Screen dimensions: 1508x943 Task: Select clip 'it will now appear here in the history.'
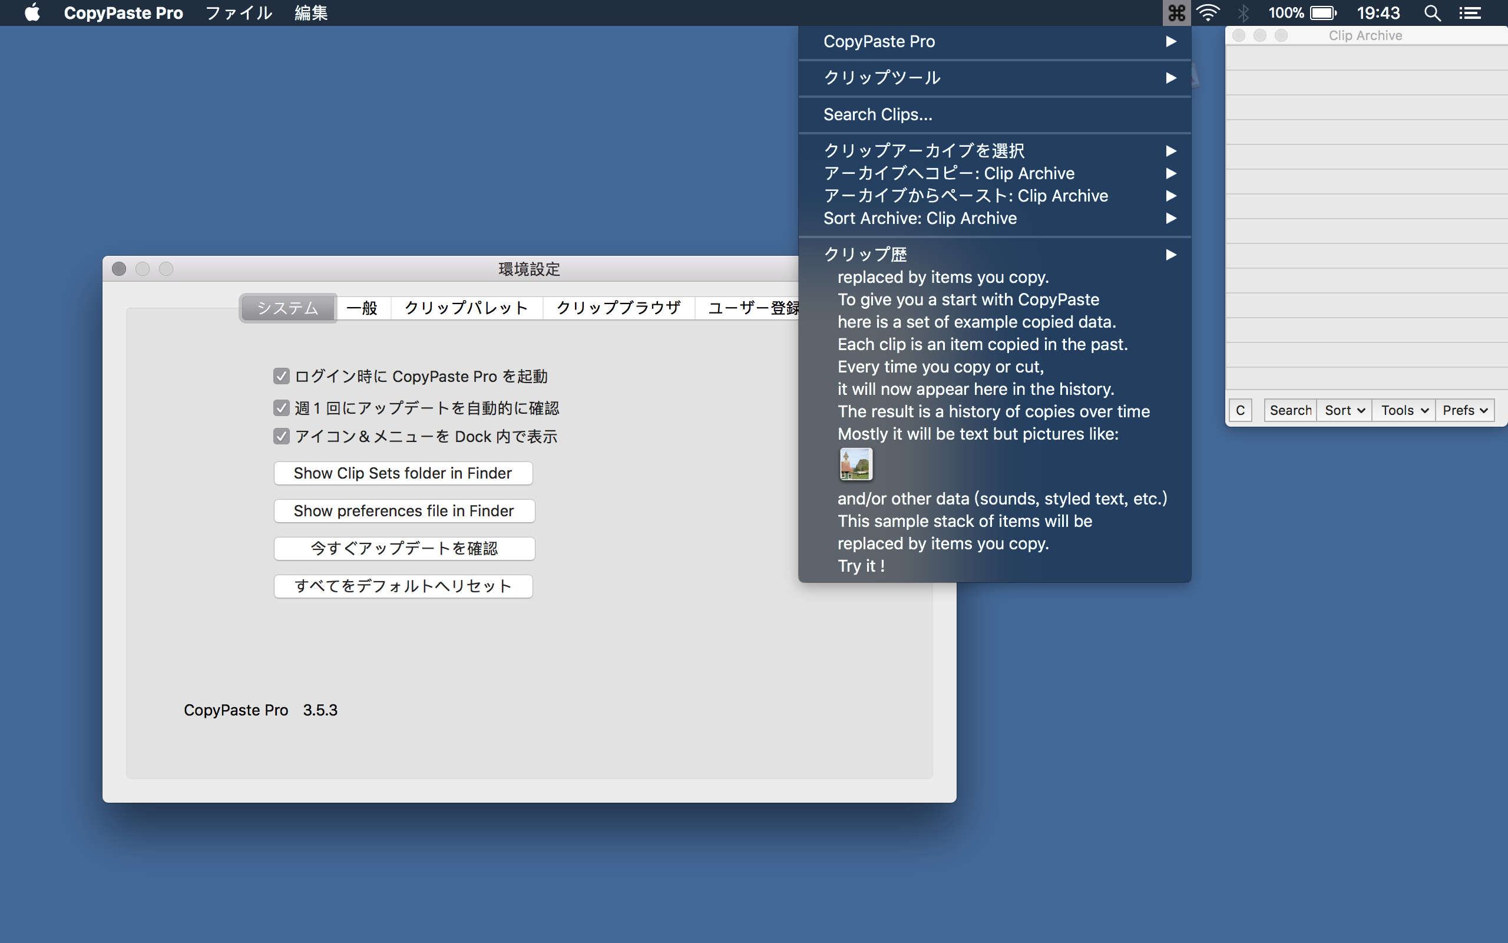coord(994,389)
